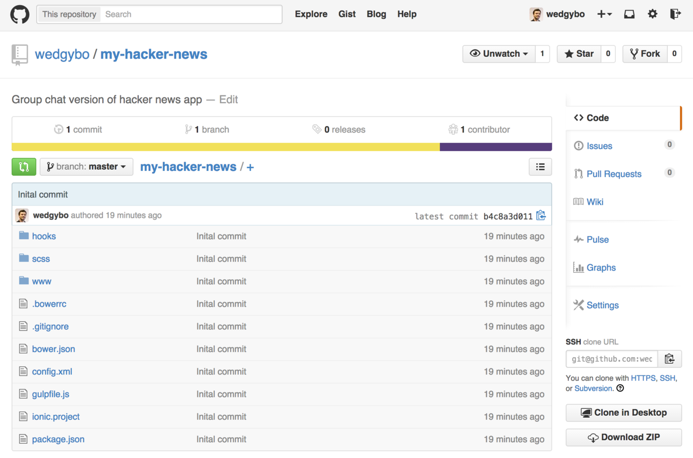The height and width of the screenshot is (458, 693).
Task: View the 1 contributor page
Action: point(479,130)
